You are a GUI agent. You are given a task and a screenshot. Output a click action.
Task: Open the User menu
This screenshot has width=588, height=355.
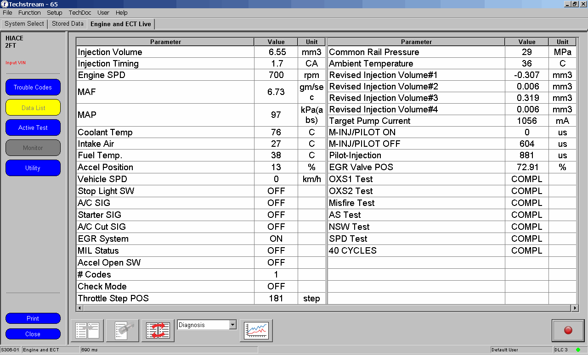point(103,13)
